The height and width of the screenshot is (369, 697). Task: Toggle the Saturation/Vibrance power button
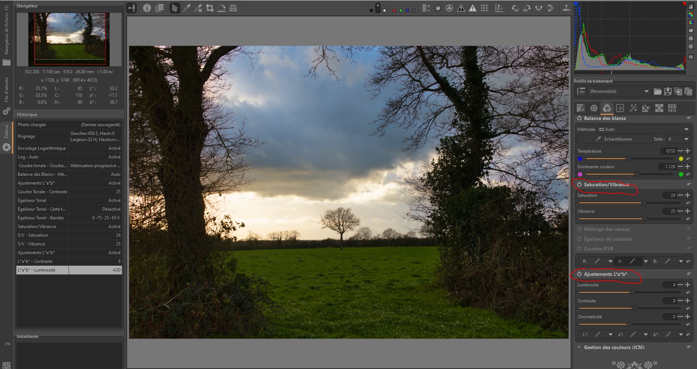tap(579, 184)
